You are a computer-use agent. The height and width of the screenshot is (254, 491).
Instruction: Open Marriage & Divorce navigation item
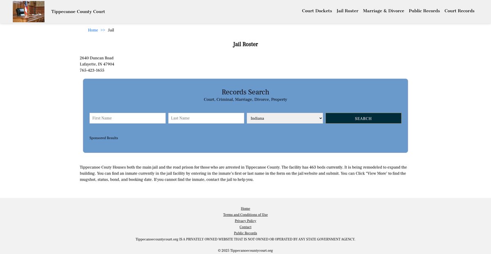pyautogui.click(x=383, y=11)
